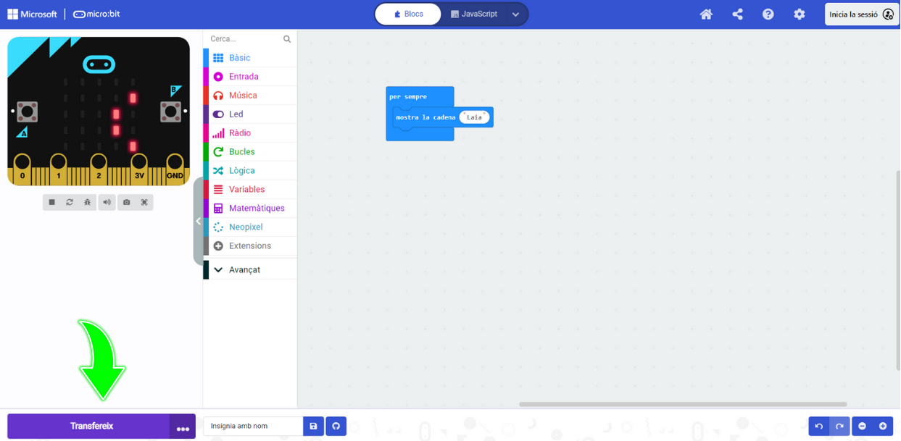Screen dimensions: 901x441
Task: Open the settings gear menu
Action: point(799,14)
